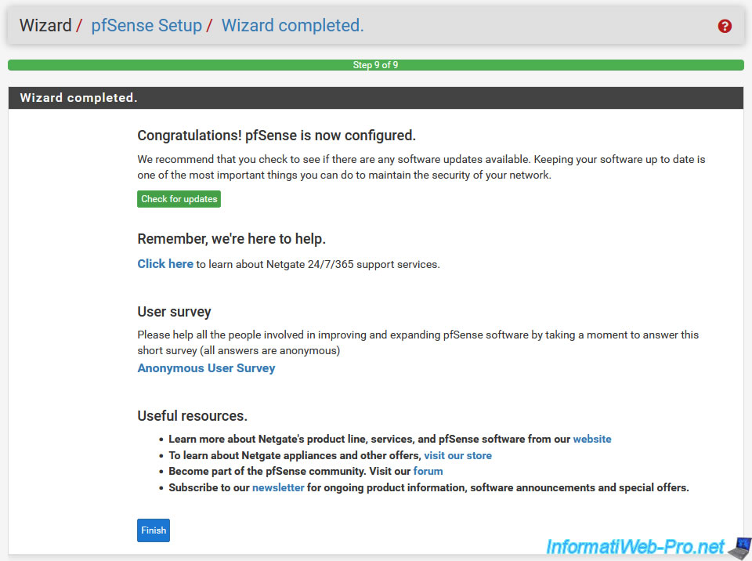The image size is (752, 561).
Task: Open the Anonymous User Survey link
Action: pos(206,368)
